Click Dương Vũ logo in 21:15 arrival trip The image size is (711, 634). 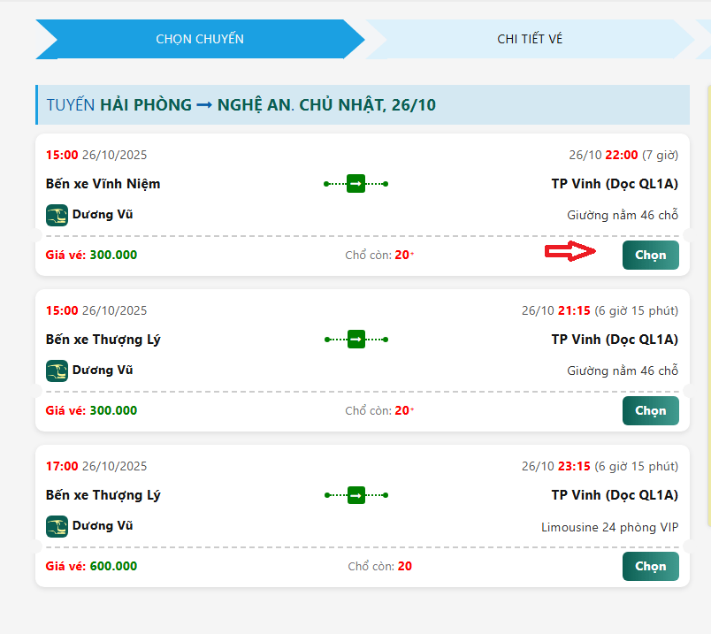coord(57,370)
